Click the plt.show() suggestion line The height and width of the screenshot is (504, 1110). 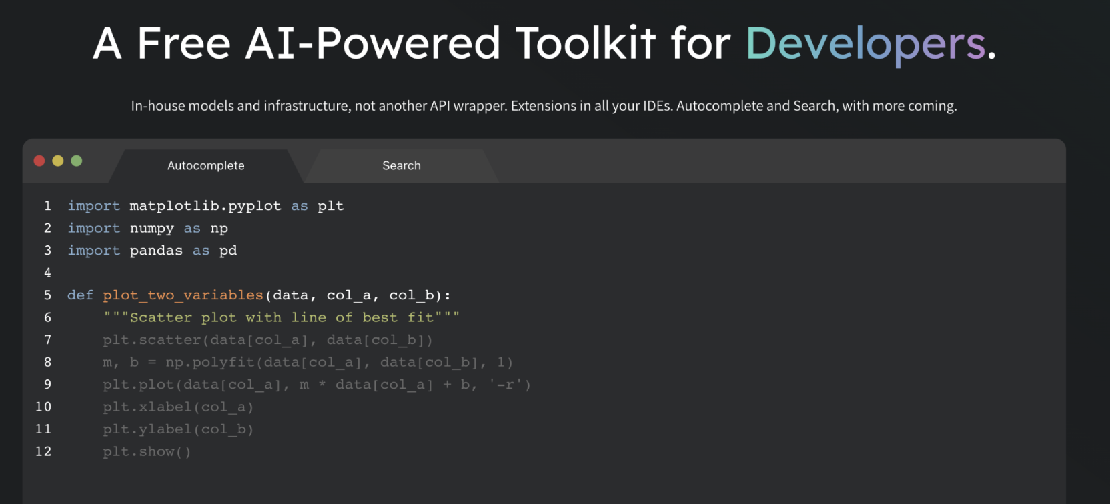point(147,451)
